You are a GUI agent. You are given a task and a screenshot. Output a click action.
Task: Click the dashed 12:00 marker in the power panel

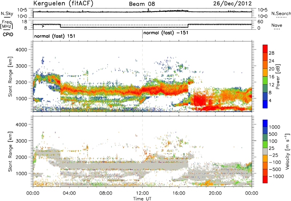click(x=142, y=76)
